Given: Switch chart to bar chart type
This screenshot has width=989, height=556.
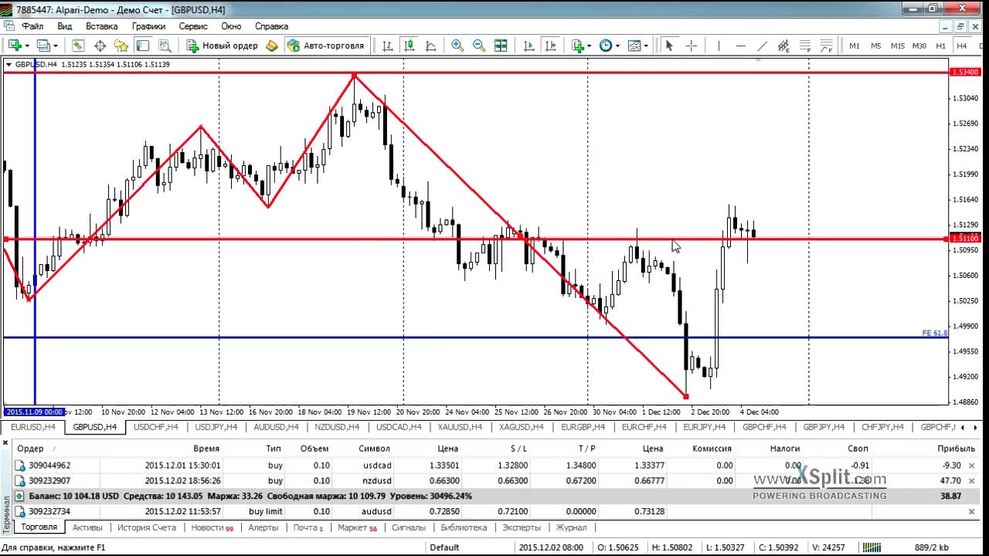Looking at the screenshot, I should coord(388,46).
